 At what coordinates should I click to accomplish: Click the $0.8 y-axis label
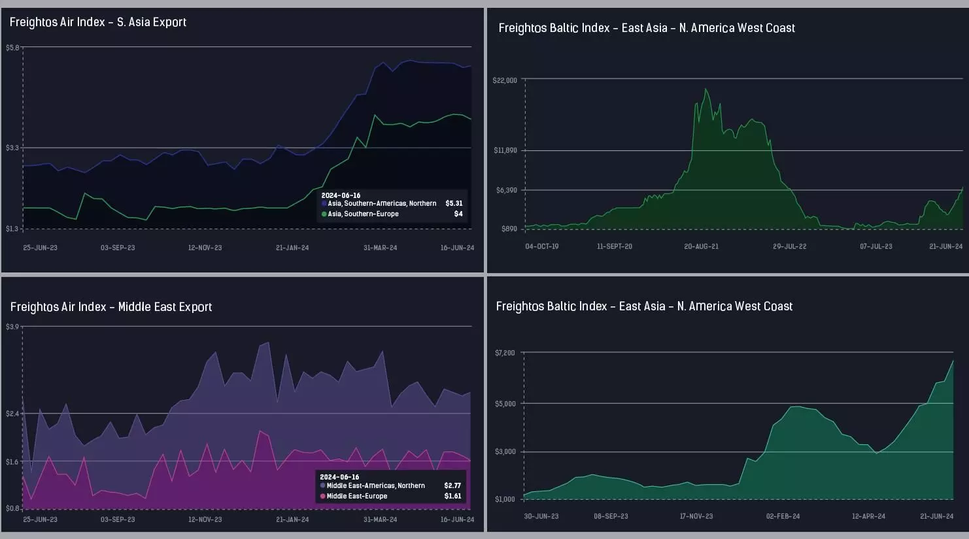[12, 508]
